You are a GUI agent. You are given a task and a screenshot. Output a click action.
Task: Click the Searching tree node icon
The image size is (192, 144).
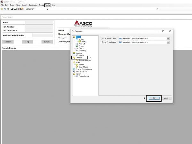[77, 51]
